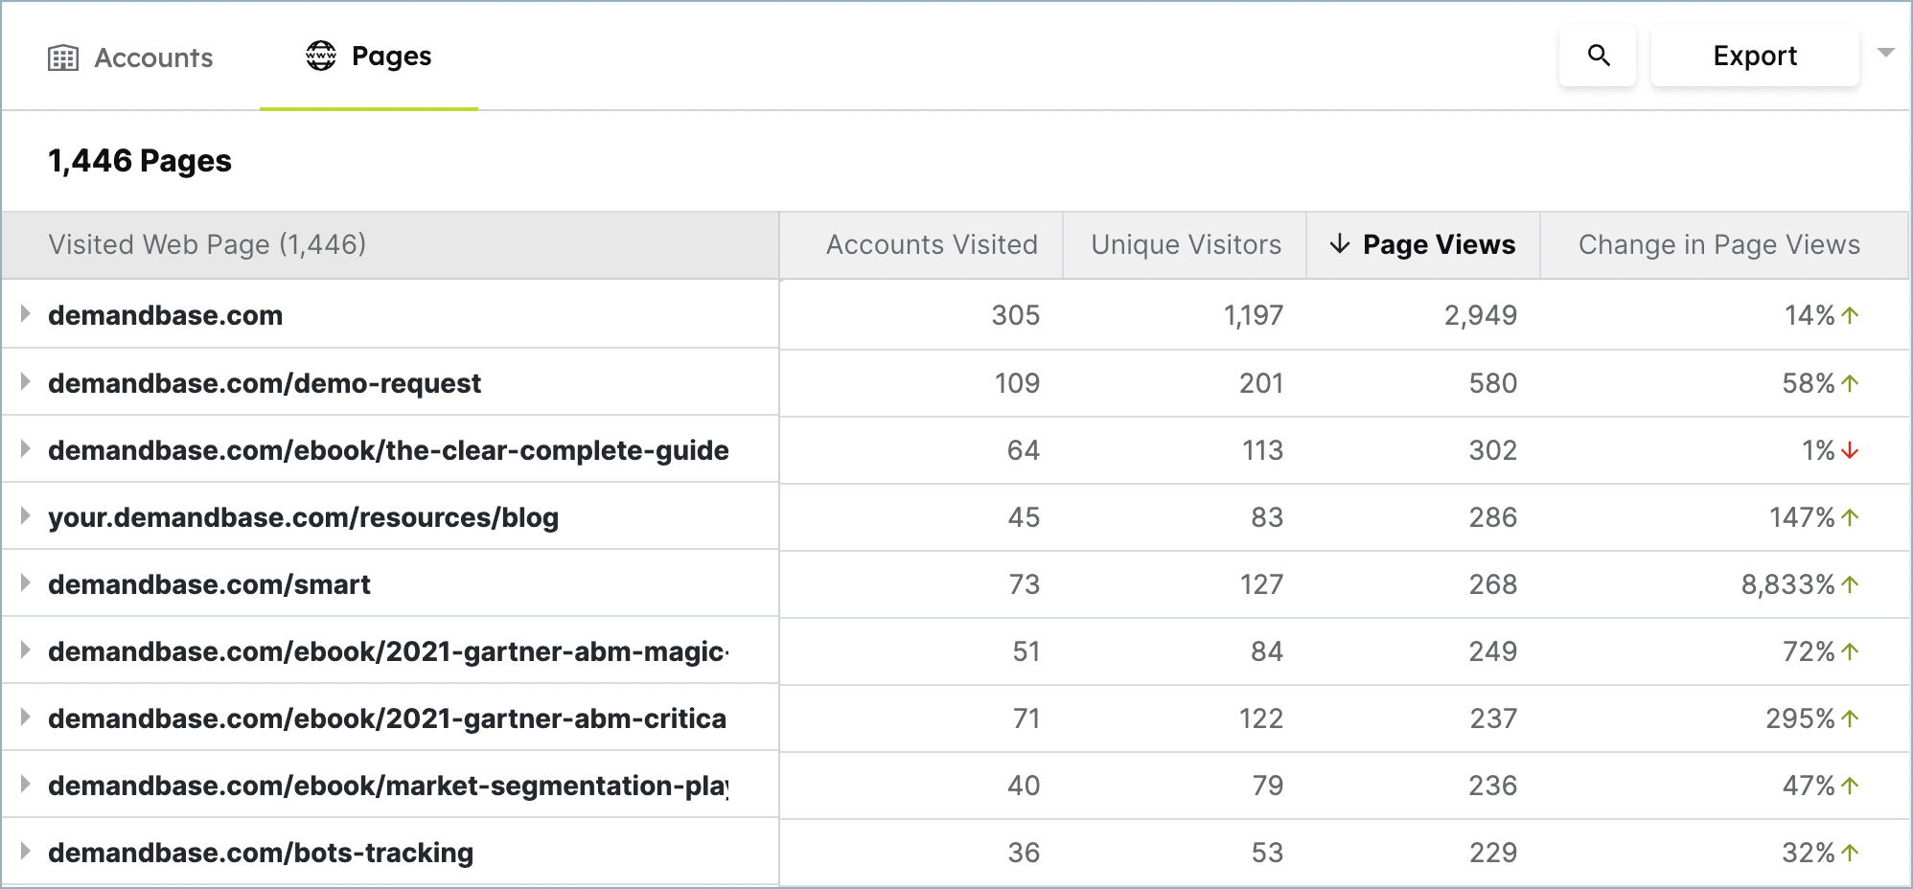Screen dimensions: 1913x889
Task: Expand the demandbase.com row
Action: (26, 313)
